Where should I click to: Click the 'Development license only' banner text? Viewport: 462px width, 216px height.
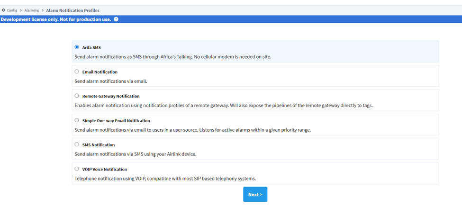(x=56, y=19)
